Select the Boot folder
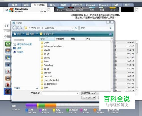 (x=45, y=61)
